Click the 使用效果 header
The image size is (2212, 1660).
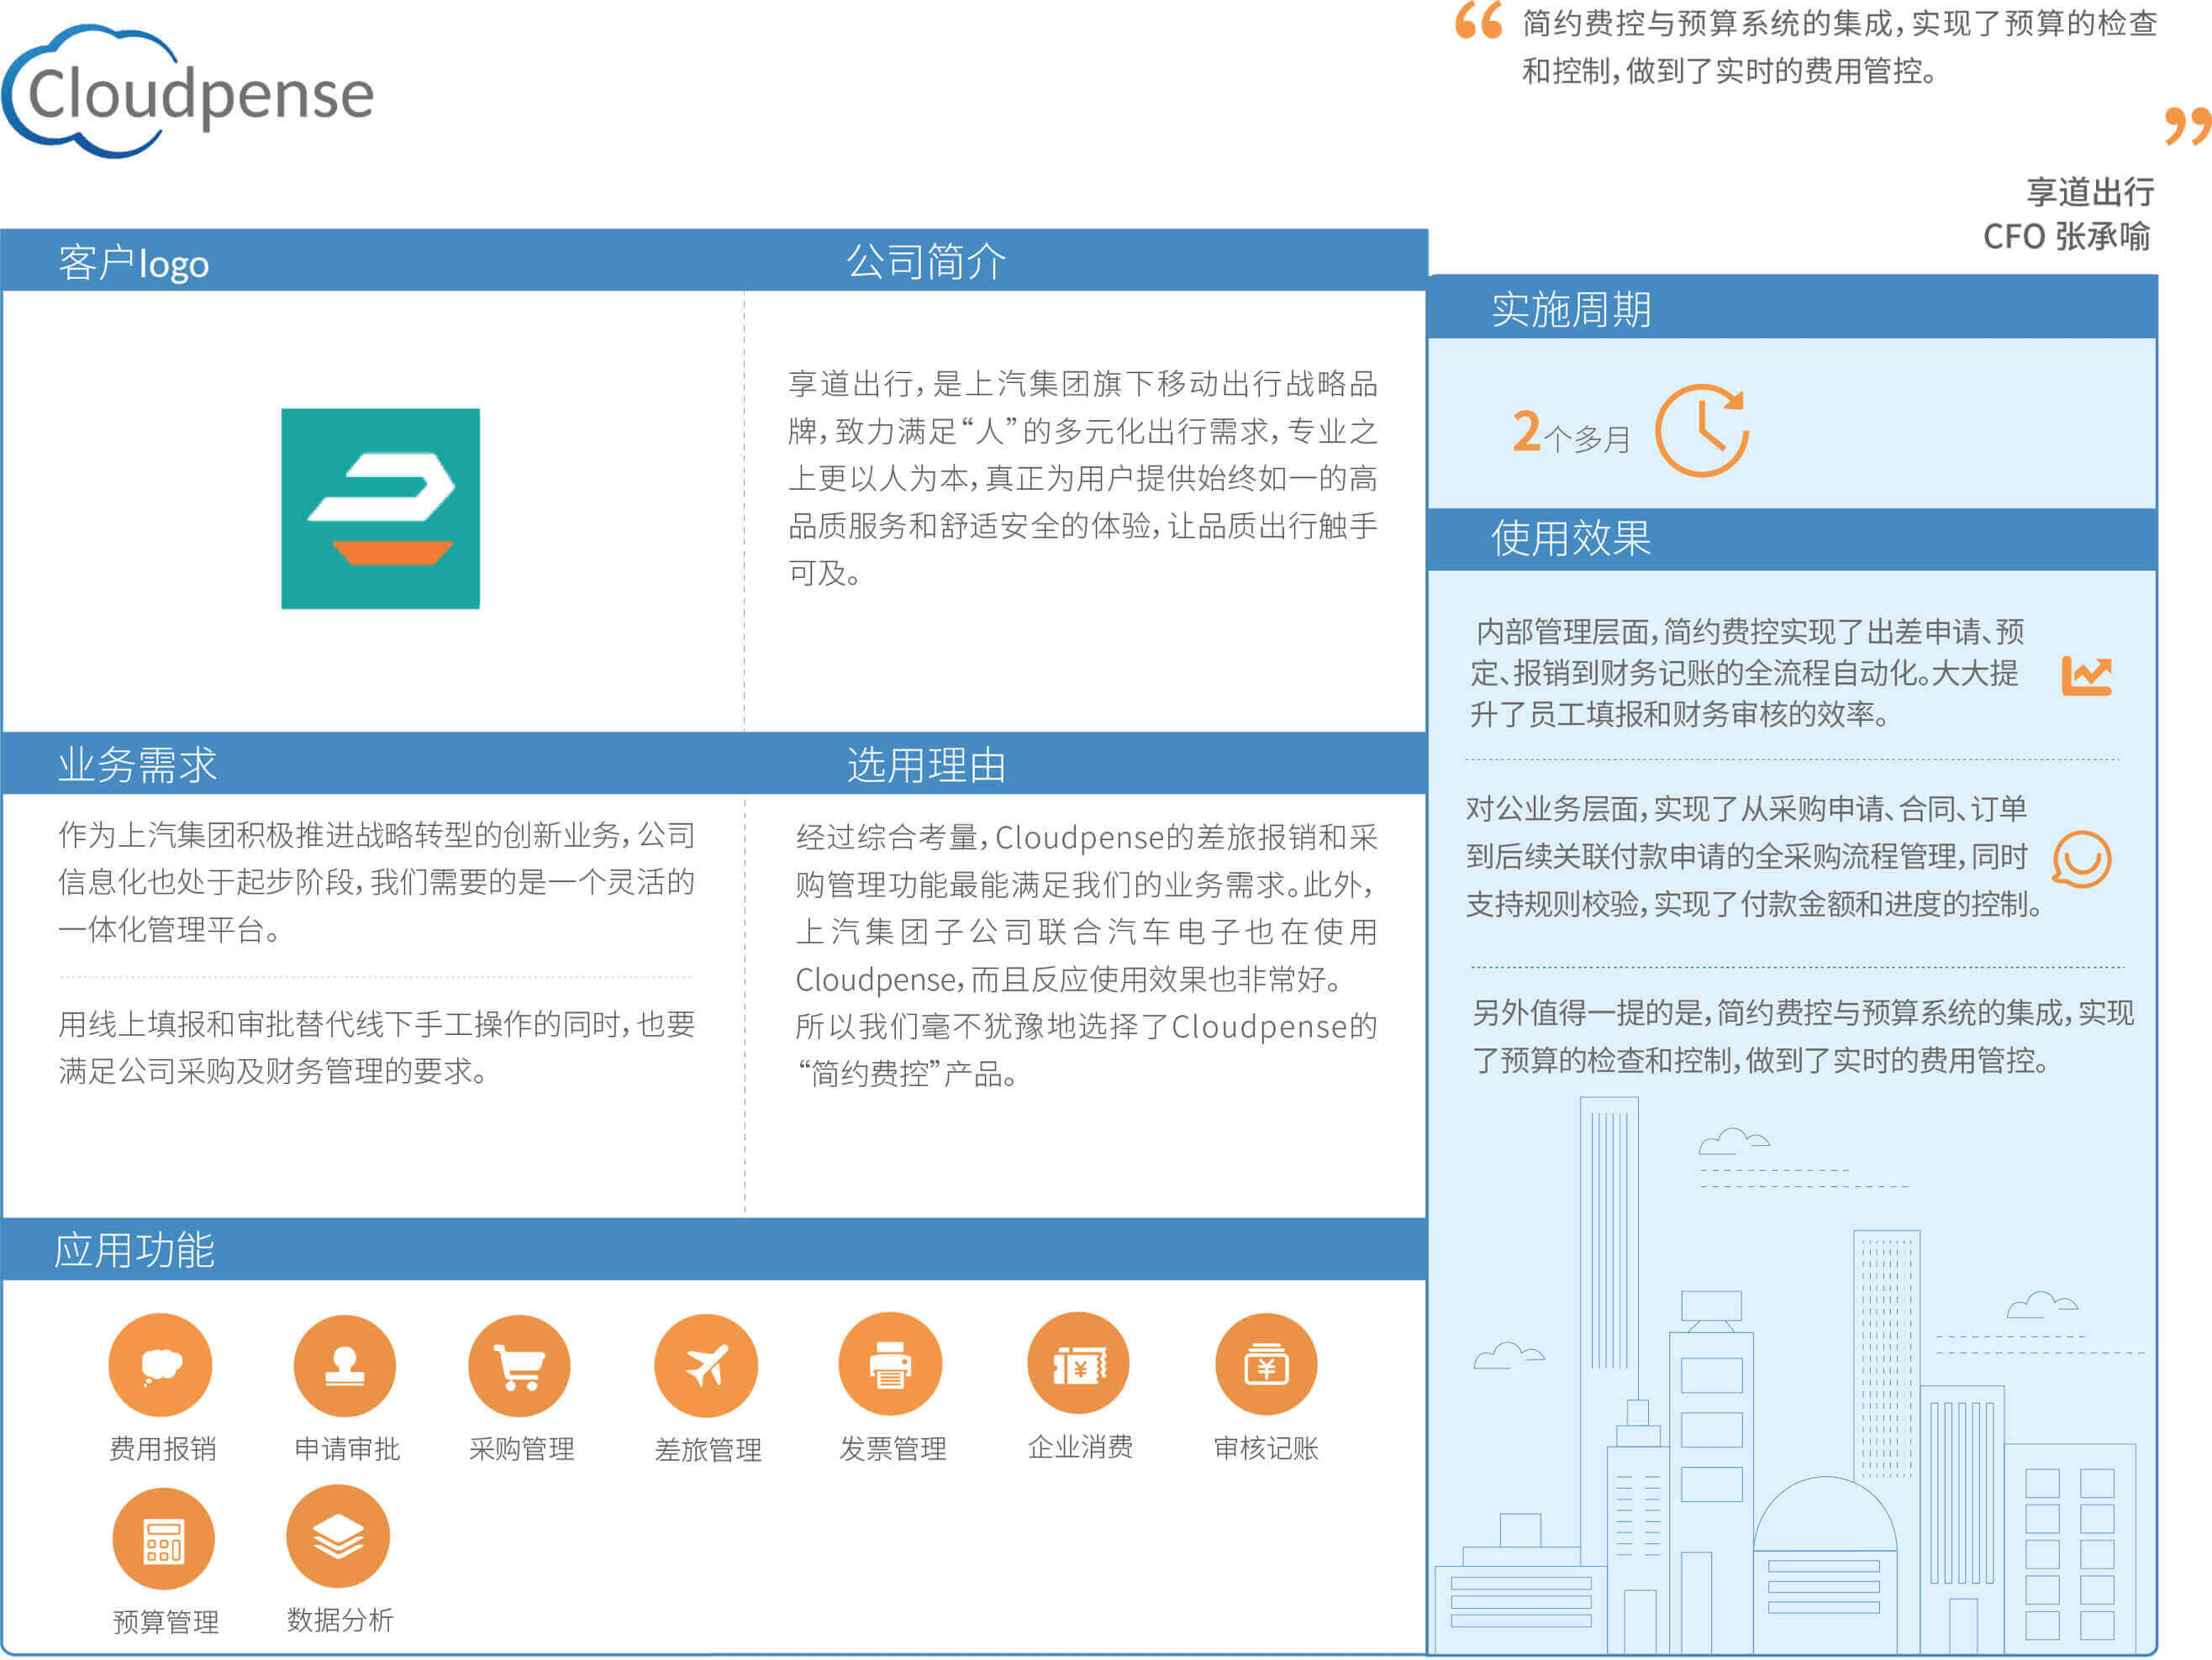click(1570, 538)
